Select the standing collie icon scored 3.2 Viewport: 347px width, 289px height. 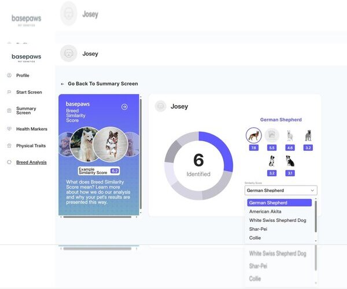(272, 161)
